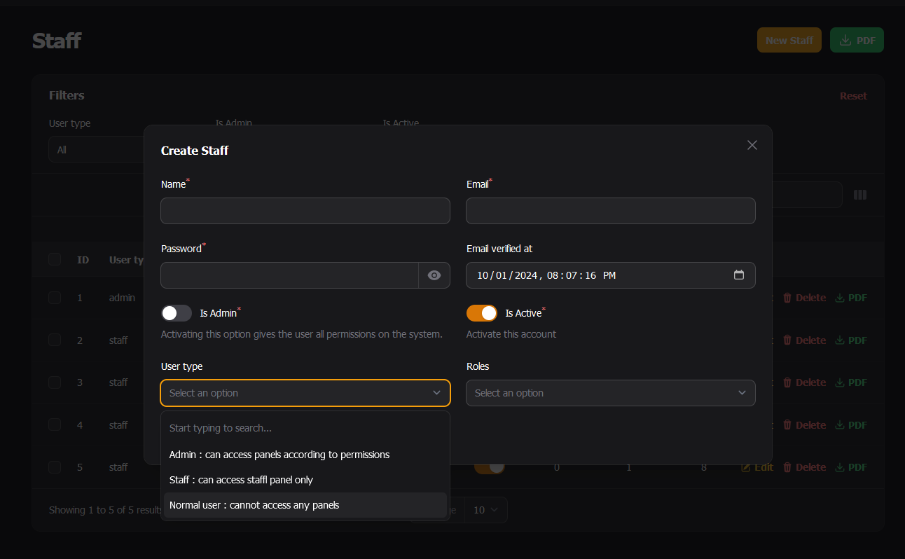Click the PDF download icon in row 1
905x559 pixels.
pos(840,298)
